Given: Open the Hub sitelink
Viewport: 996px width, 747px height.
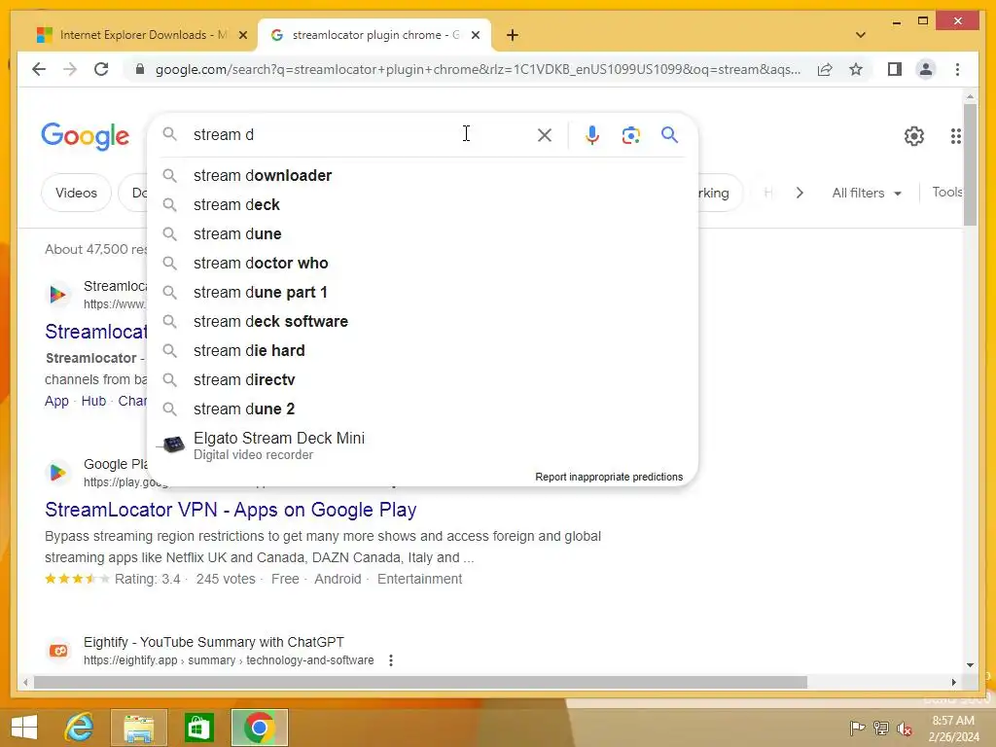Looking at the screenshot, I should 93,401.
